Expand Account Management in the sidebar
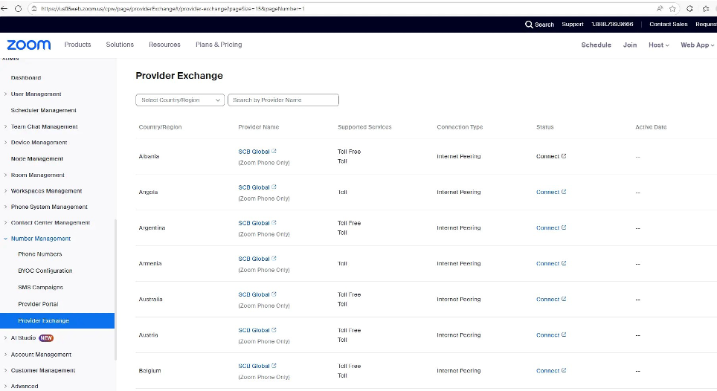The image size is (717, 391). [x=6, y=355]
